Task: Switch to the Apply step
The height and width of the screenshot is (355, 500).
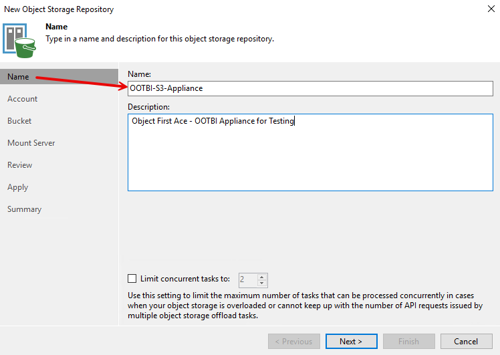Action: (x=17, y=187)
